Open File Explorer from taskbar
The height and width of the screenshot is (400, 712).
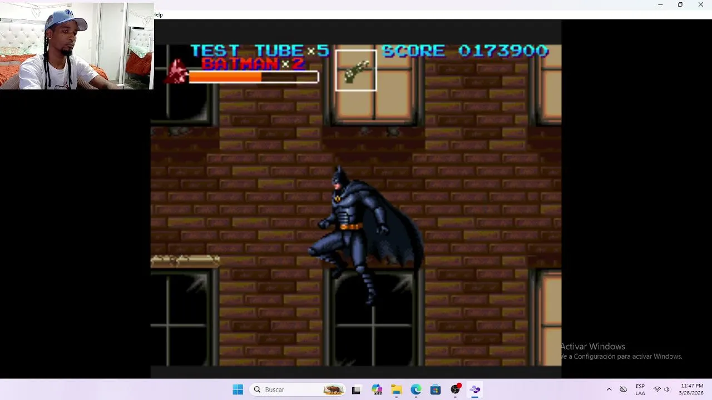[x=396, y=389]
